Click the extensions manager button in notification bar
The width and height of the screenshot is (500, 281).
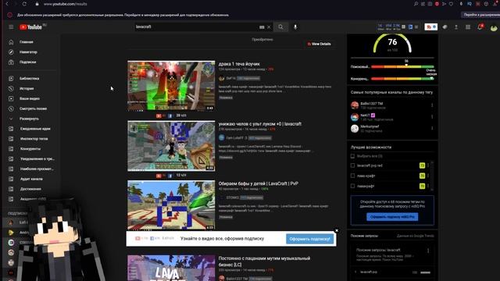[x=480, y=15]
